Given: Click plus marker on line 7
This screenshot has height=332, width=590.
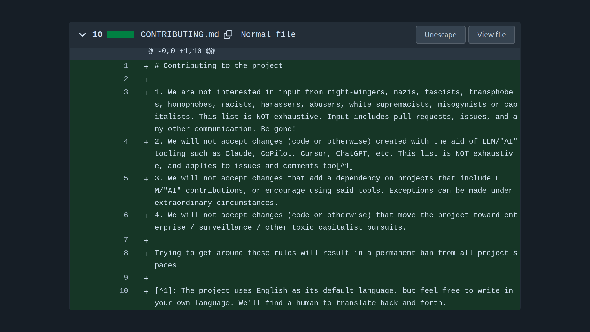Looking at the screenshot, I should pyautogui.click(x=146, y=241).
